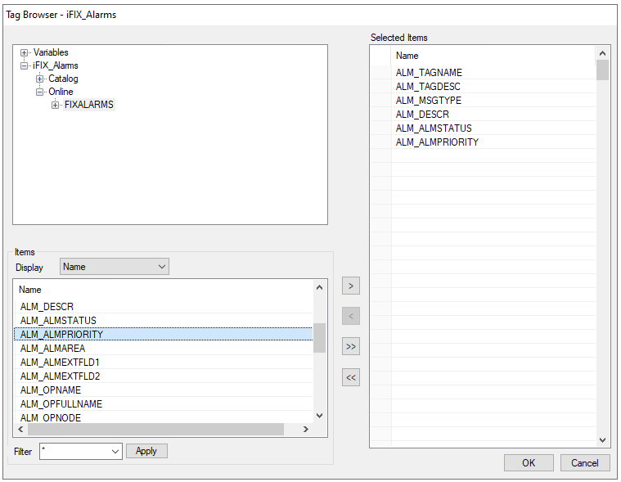The width and height of the screenshot is (621, 482).
Task: Confirm with the OK button
Action: (x=529, y=463)
